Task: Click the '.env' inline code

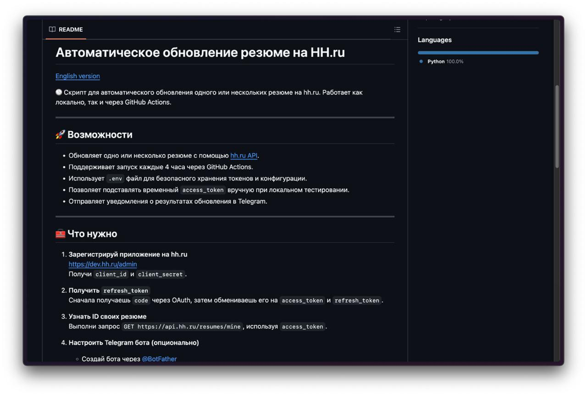Action: 115,179
